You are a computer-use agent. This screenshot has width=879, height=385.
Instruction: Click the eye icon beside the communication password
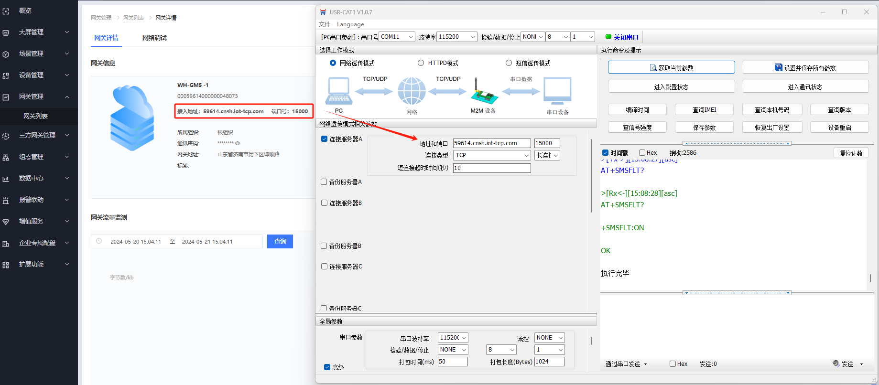(x=238, y=143)
